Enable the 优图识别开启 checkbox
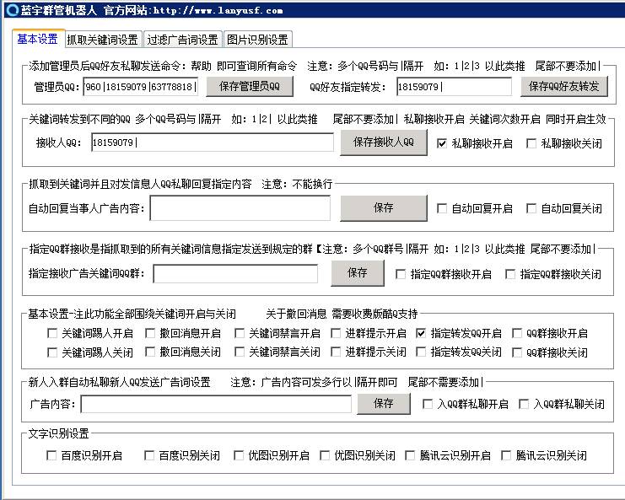The image size is (625, 500). (x=239, y=455)
